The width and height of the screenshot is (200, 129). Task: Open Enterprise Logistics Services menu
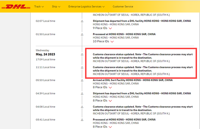click(x=86, y=6)
